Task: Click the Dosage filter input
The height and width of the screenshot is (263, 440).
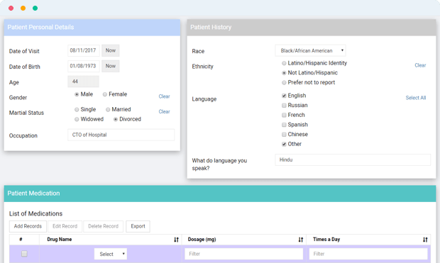Action: pyautogui.click(x=244, y=254)
